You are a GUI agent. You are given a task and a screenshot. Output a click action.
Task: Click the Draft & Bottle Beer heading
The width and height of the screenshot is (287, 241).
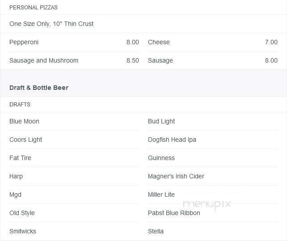(39, 88)
